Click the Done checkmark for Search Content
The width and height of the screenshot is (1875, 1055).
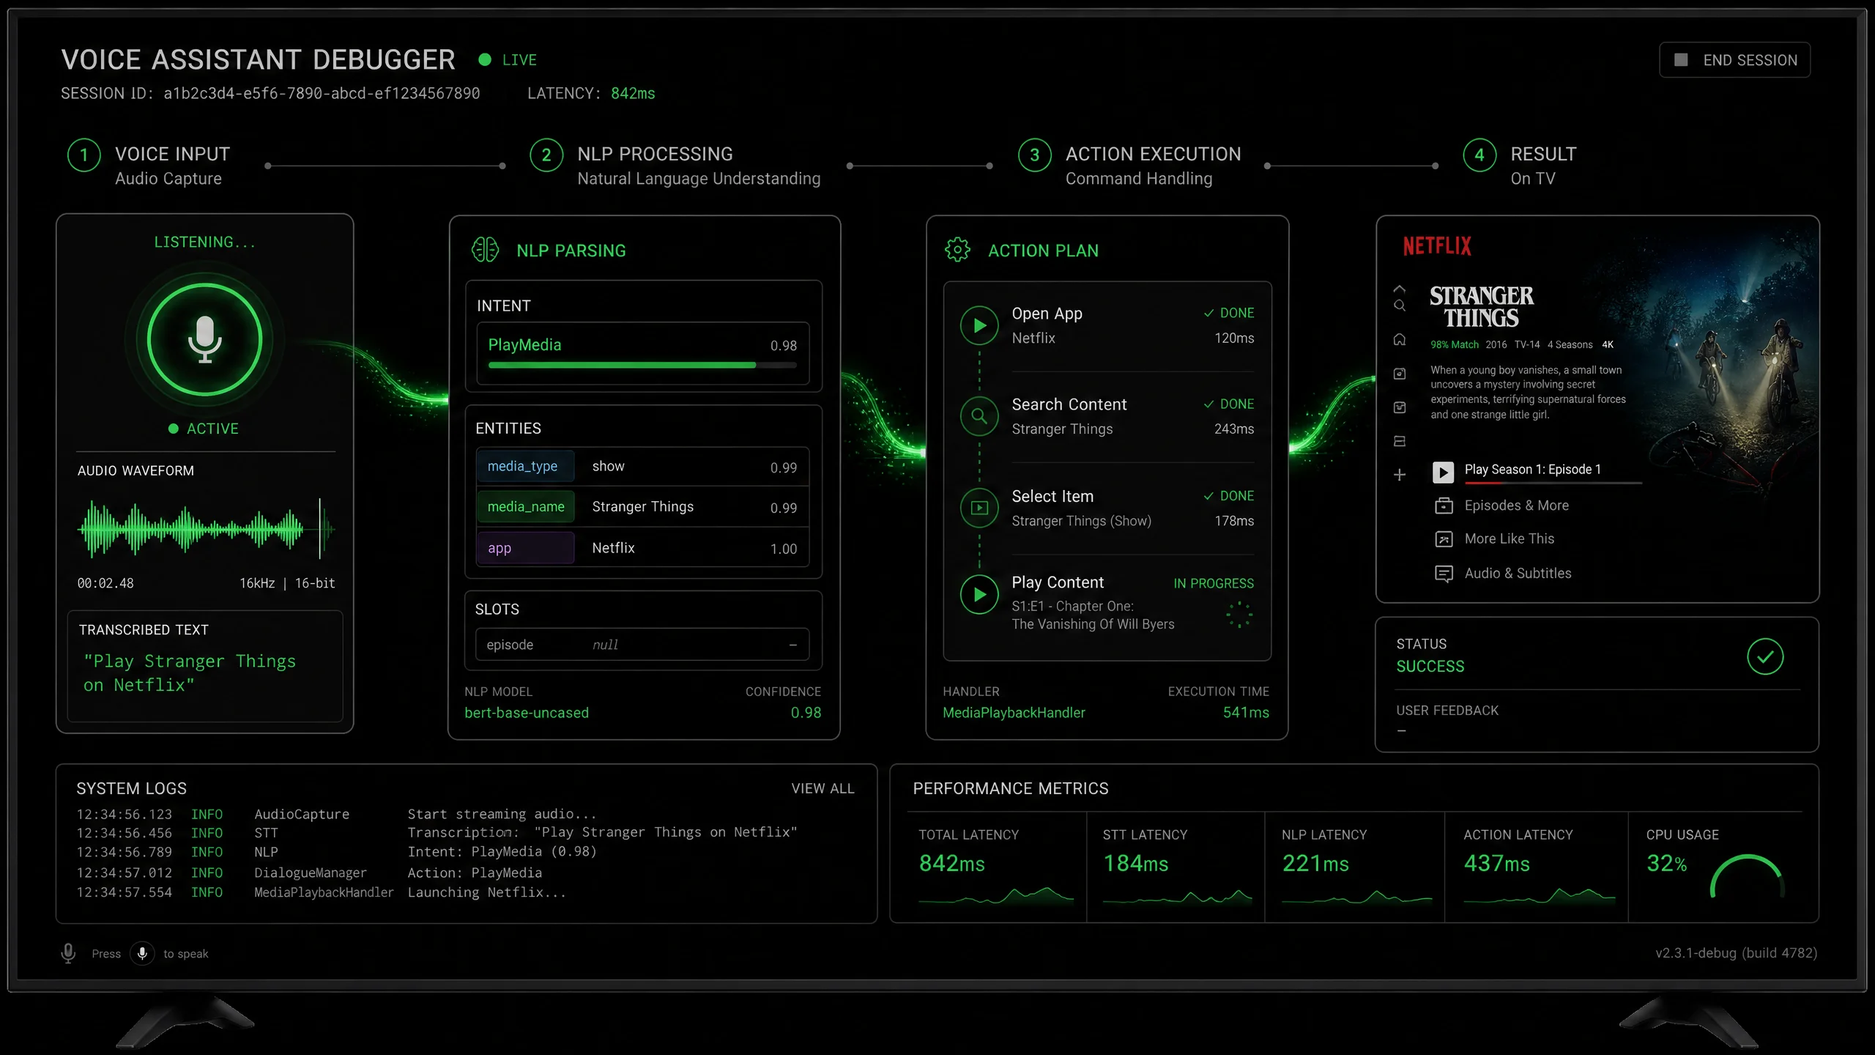[1208, 404]
